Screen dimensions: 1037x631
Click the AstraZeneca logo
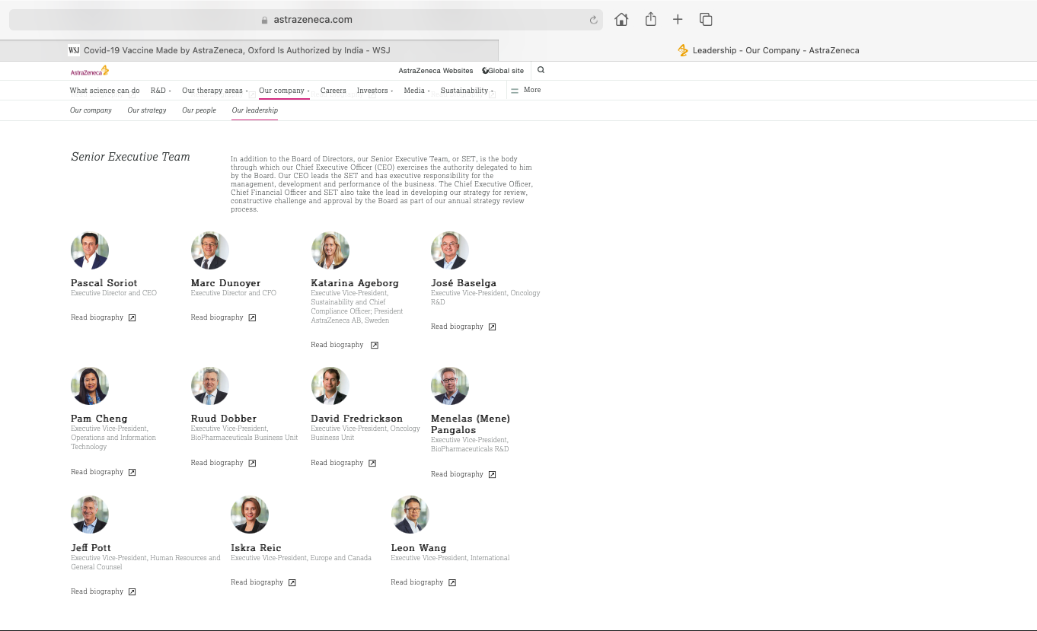[90, 71]
